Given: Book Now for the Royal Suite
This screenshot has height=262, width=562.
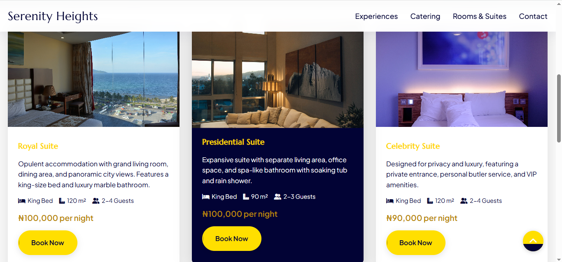Looking at the screenshot, I should 47,242.
